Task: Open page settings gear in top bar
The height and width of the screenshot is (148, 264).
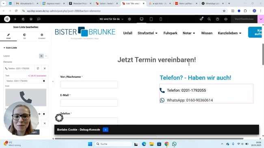Action: click(130, 19)
